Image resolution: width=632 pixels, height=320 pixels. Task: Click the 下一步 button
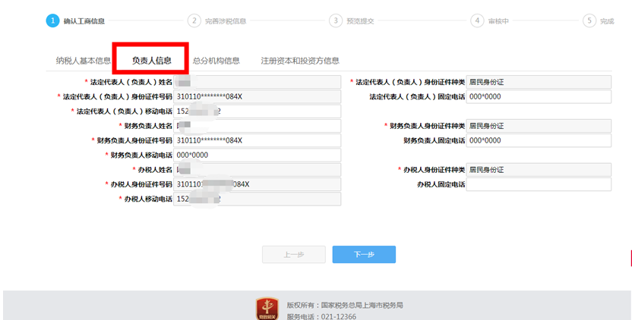(x=364, y=254)
